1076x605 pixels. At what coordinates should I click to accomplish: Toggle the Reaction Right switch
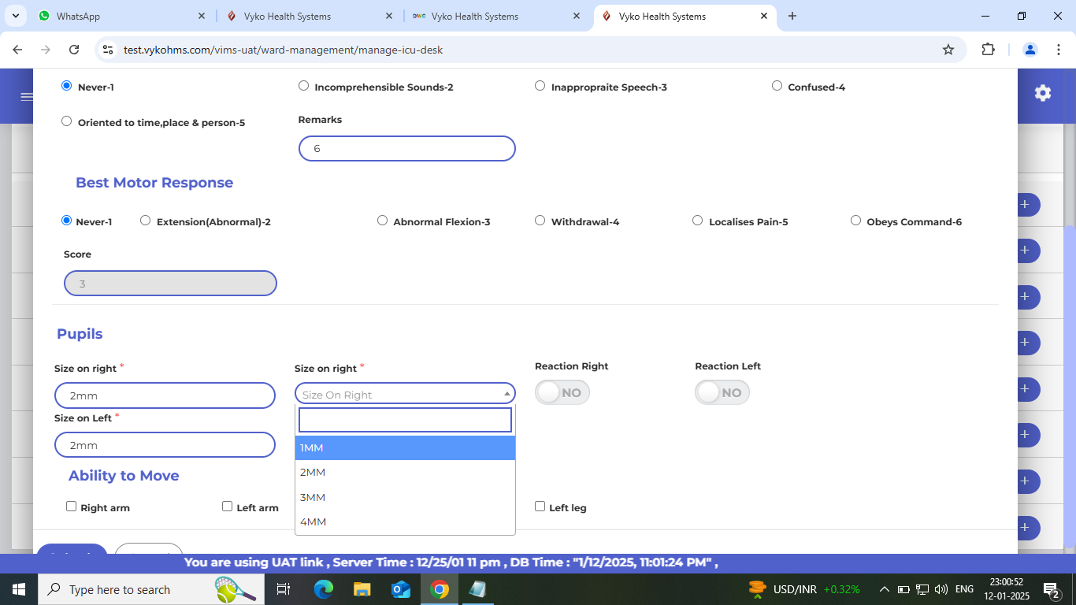(562, 392)
